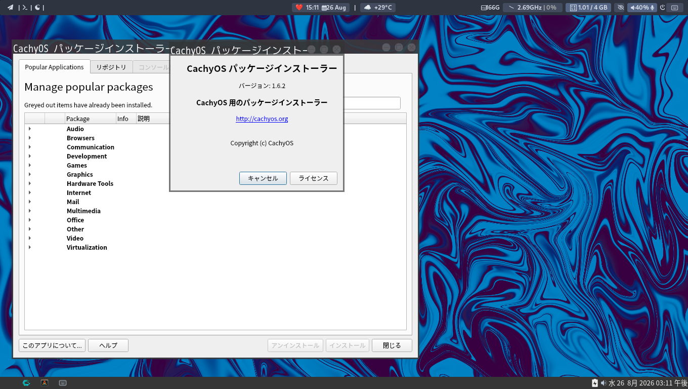Expand the Browsers category
The height and width of the screenshot is (389, 688).
30,138
